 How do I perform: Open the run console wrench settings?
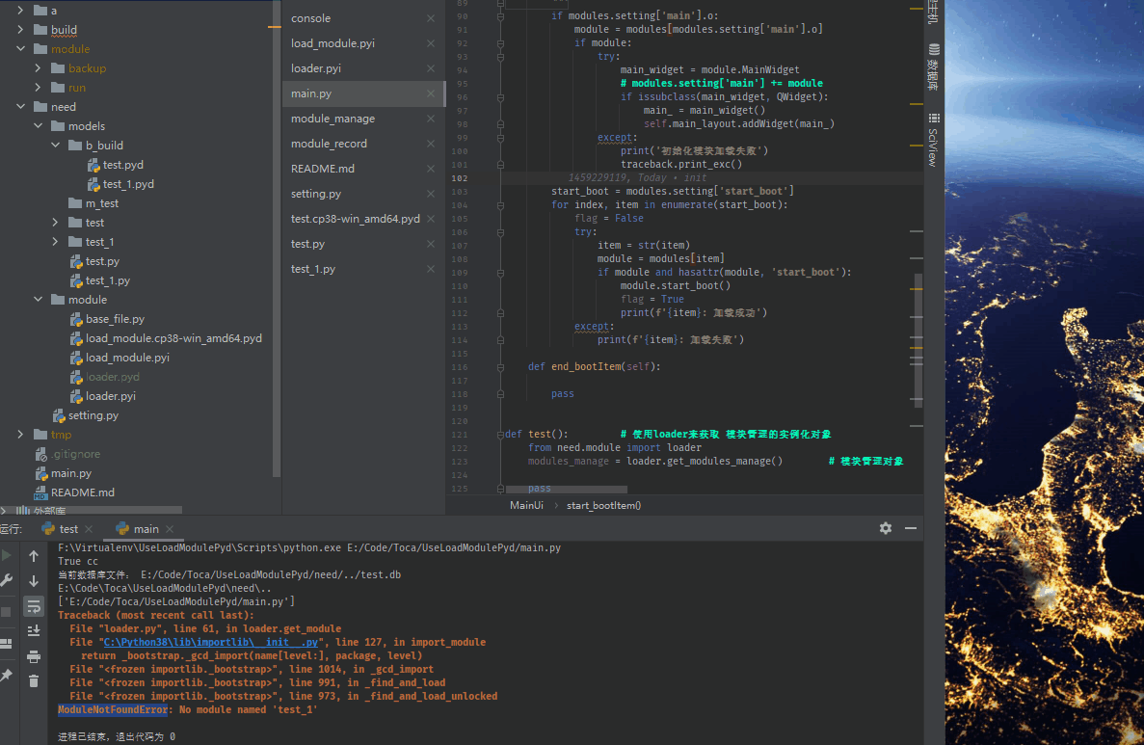[x=8, y=580]
